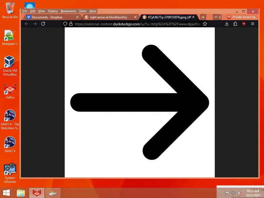
Task: Open the Edit menu
Action: tap(33, 11)
